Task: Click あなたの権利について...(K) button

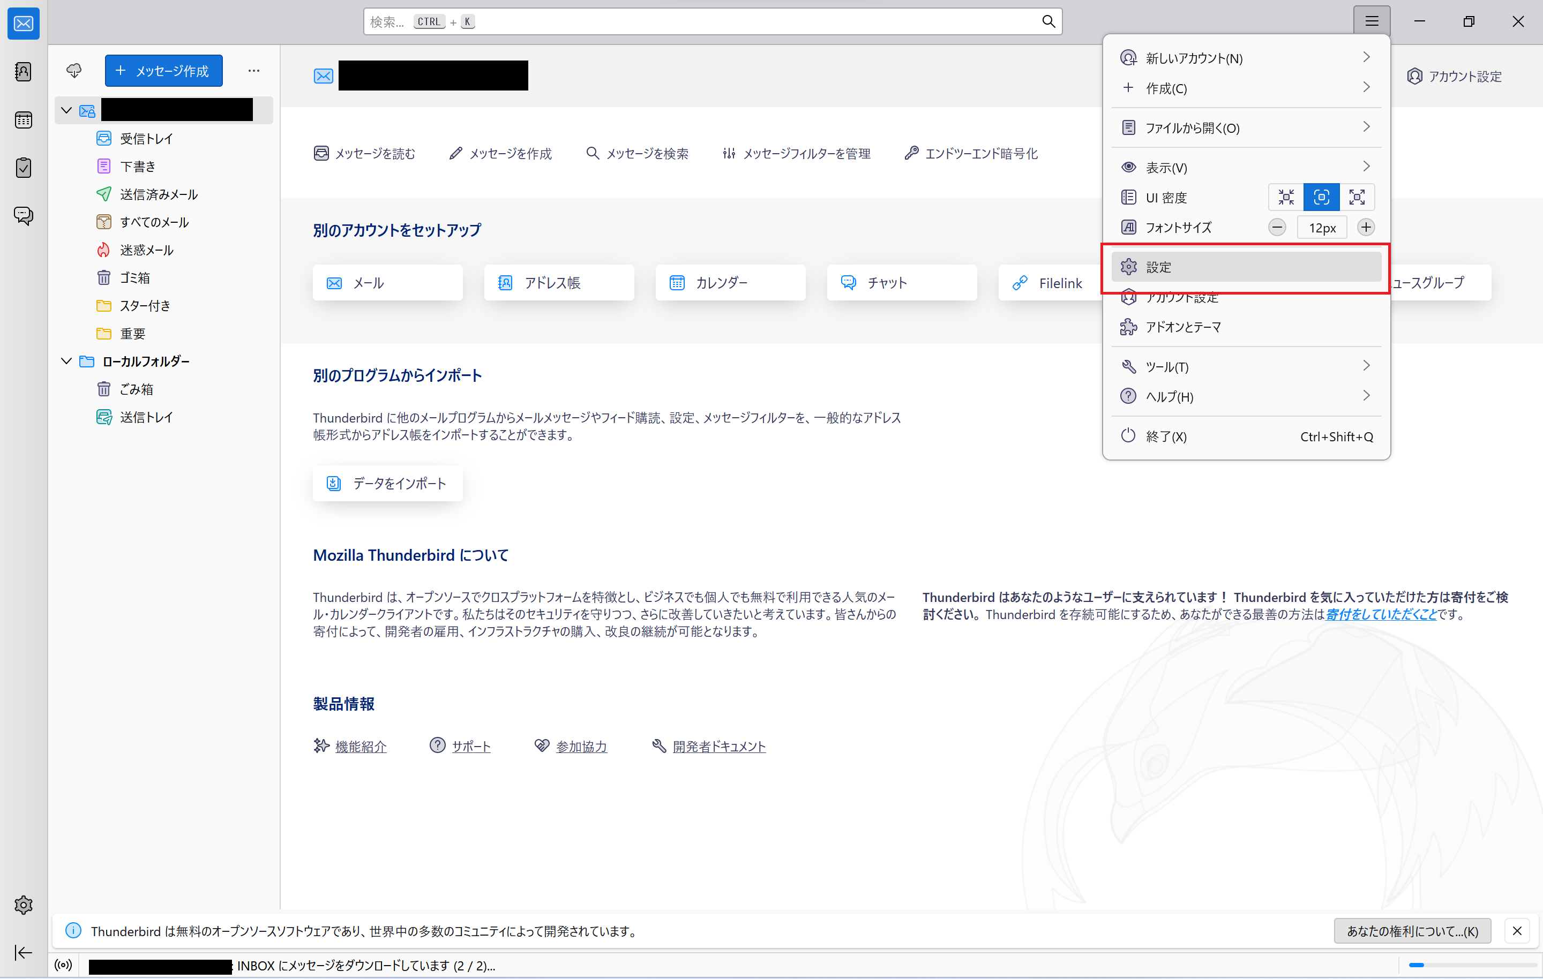Action: pos(1412,930)
